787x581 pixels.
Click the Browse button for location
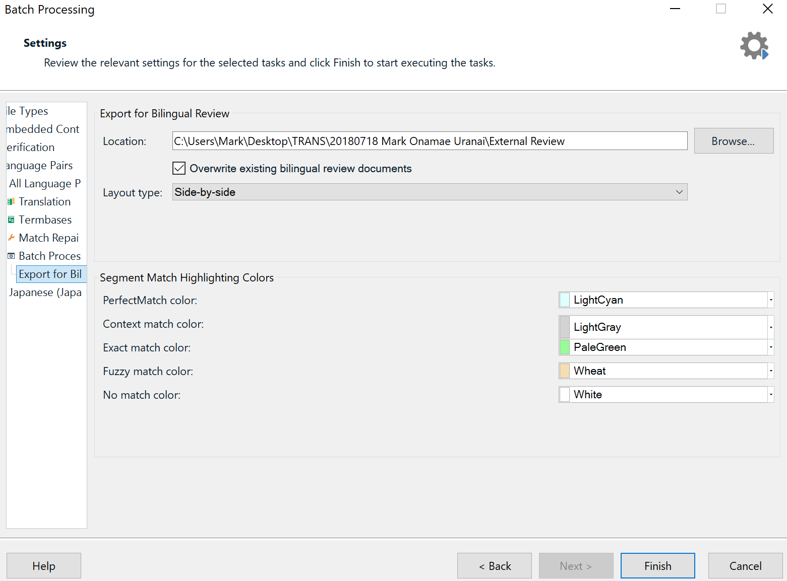coord(733,141)
